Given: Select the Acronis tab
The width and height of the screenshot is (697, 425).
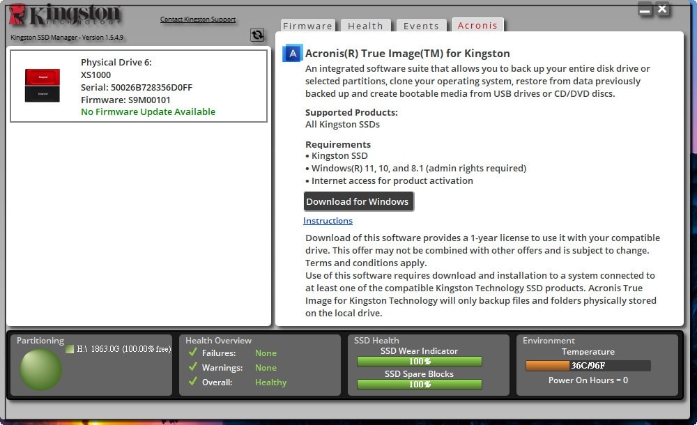Looking at the screenshot, I should point(478,25).
